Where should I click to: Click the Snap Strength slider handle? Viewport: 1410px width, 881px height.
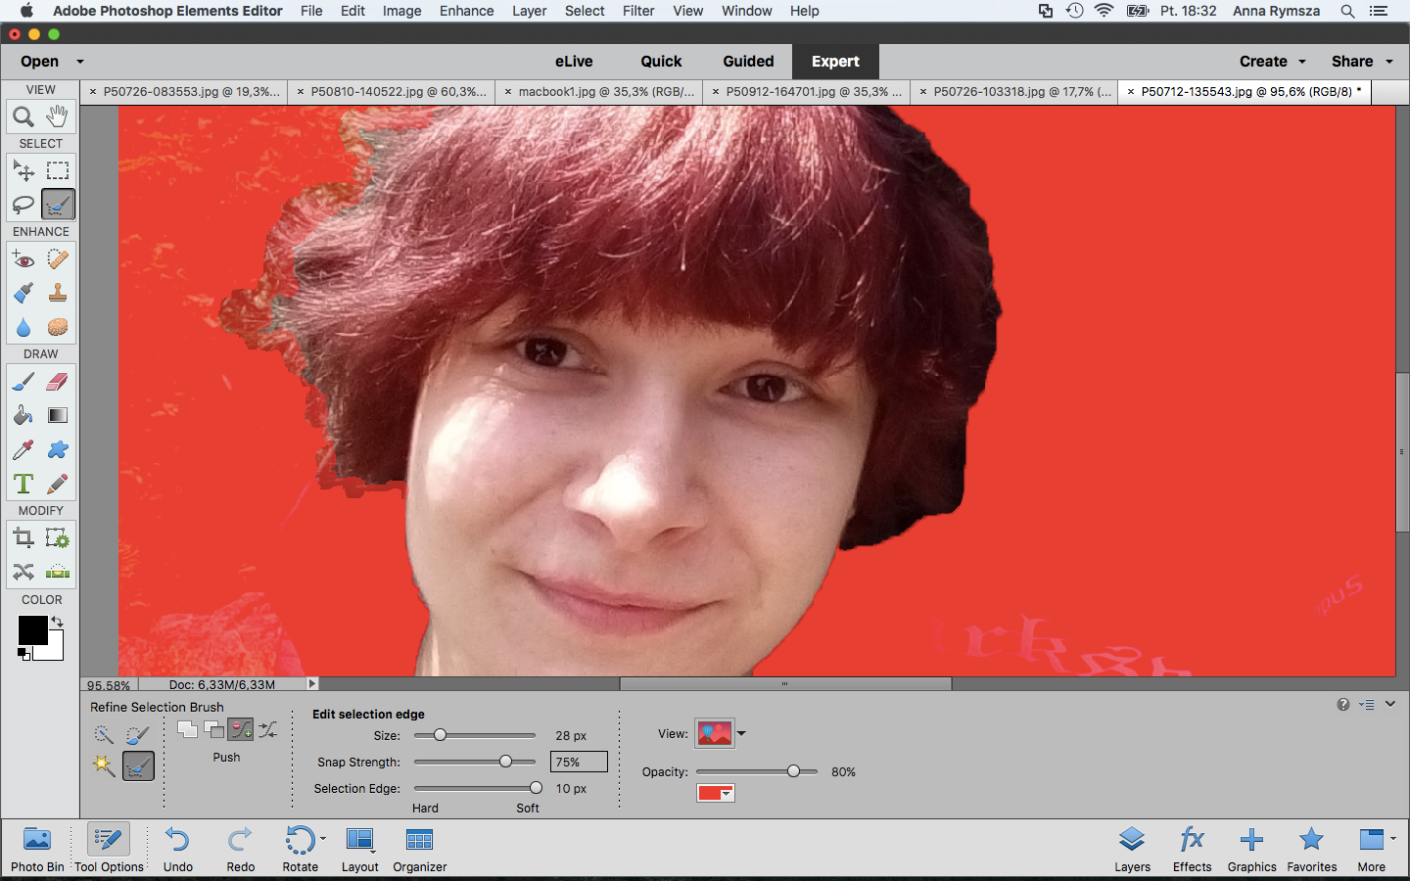pos(506,762)
